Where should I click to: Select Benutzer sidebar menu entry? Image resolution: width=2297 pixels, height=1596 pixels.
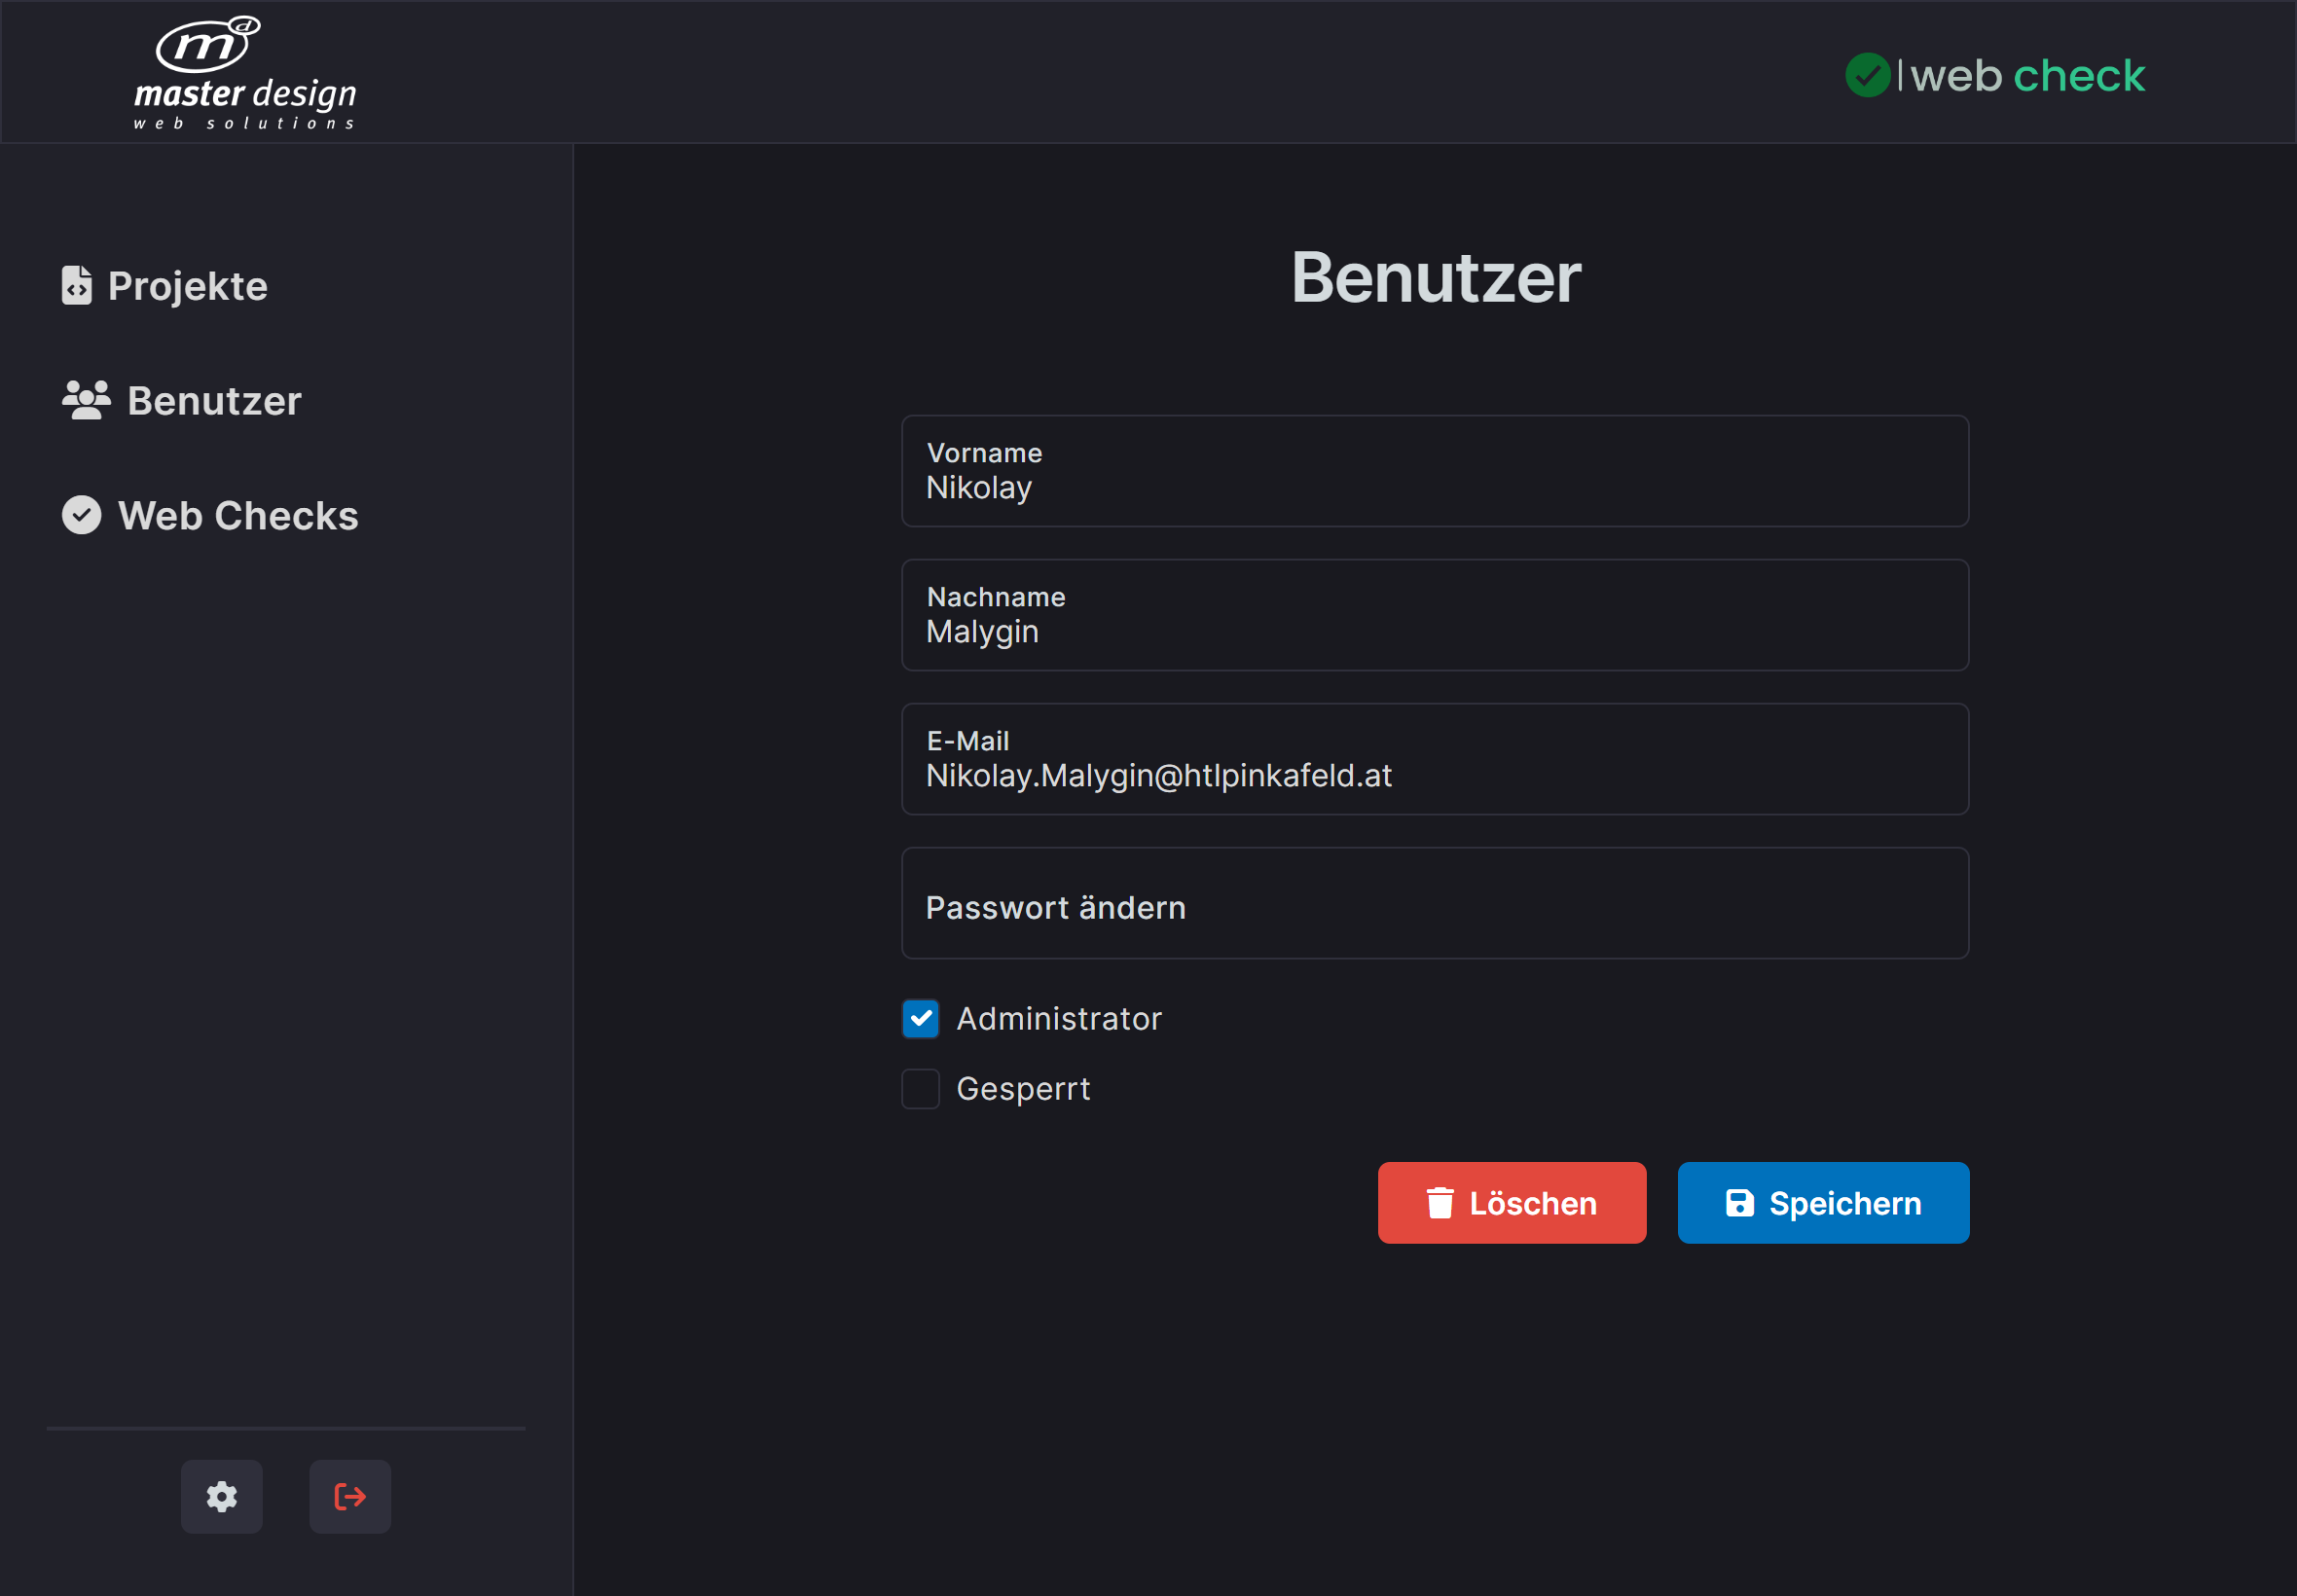click(214, 401)
